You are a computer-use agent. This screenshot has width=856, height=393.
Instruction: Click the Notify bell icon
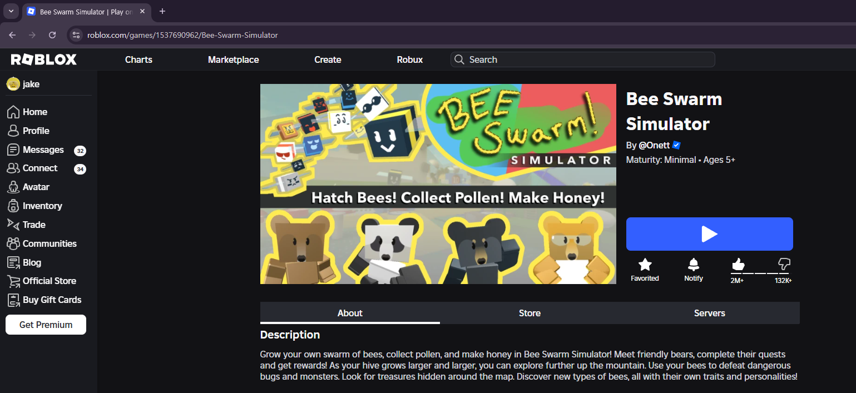(x=694, y=265)
